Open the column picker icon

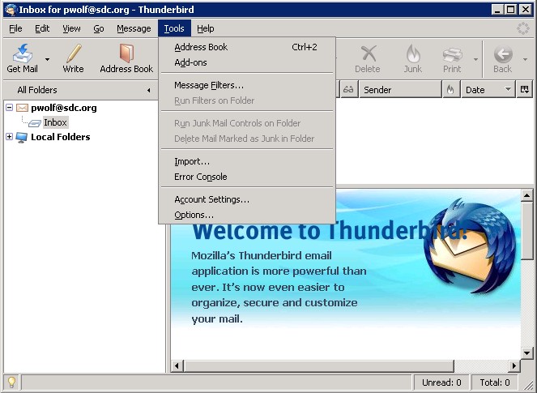pos(524,89)
